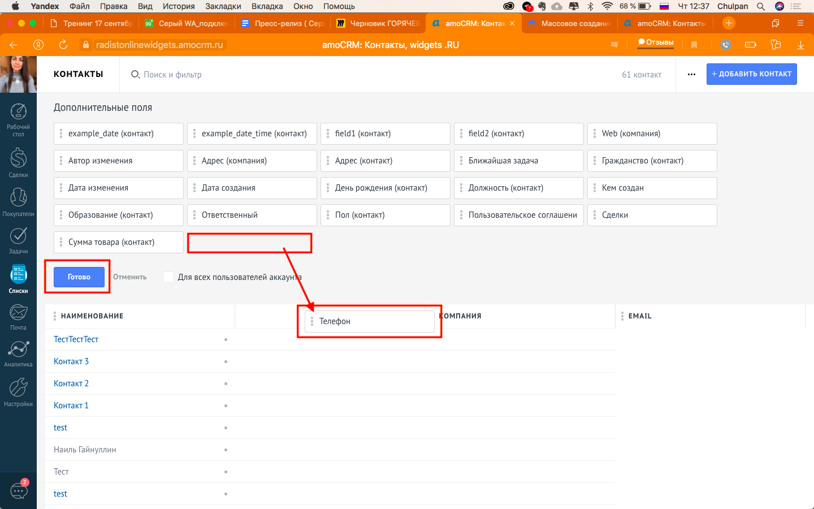Viewport: 814px width, 509px height.
Task: Open the chat icon with notification badge
Action: click(x=19, y=490)
